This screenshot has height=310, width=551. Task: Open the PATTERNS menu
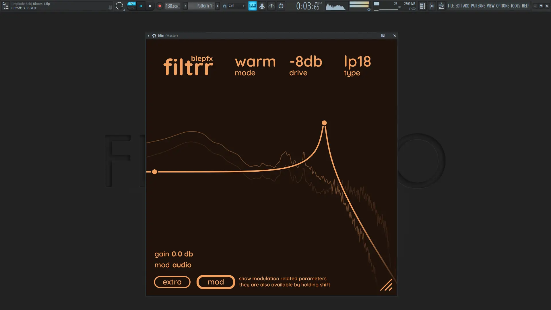478,6
